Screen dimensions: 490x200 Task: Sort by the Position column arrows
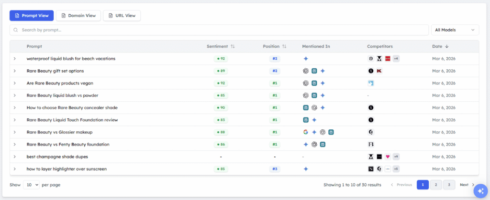(x=284, y=46)
